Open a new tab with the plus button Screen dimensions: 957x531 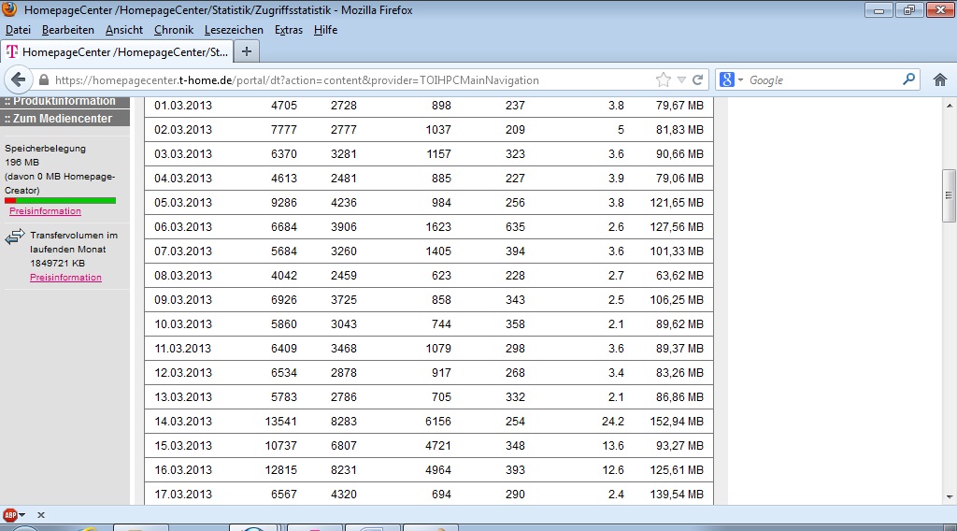(247, 51)
